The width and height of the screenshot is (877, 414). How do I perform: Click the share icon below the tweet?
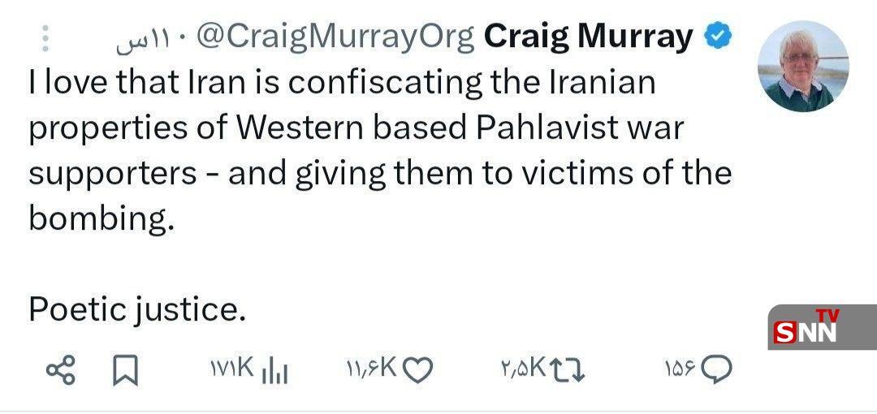click(61, 370)
